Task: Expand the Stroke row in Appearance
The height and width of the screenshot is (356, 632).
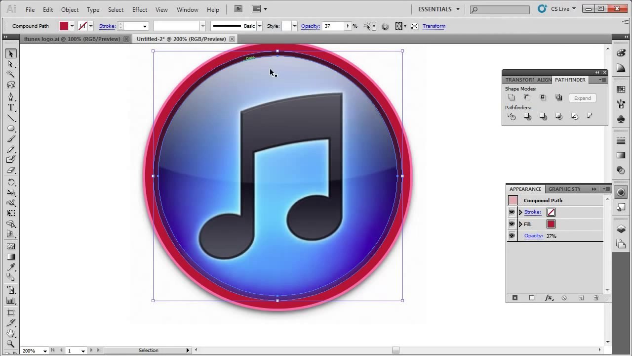Action: (x=520, y=212)
